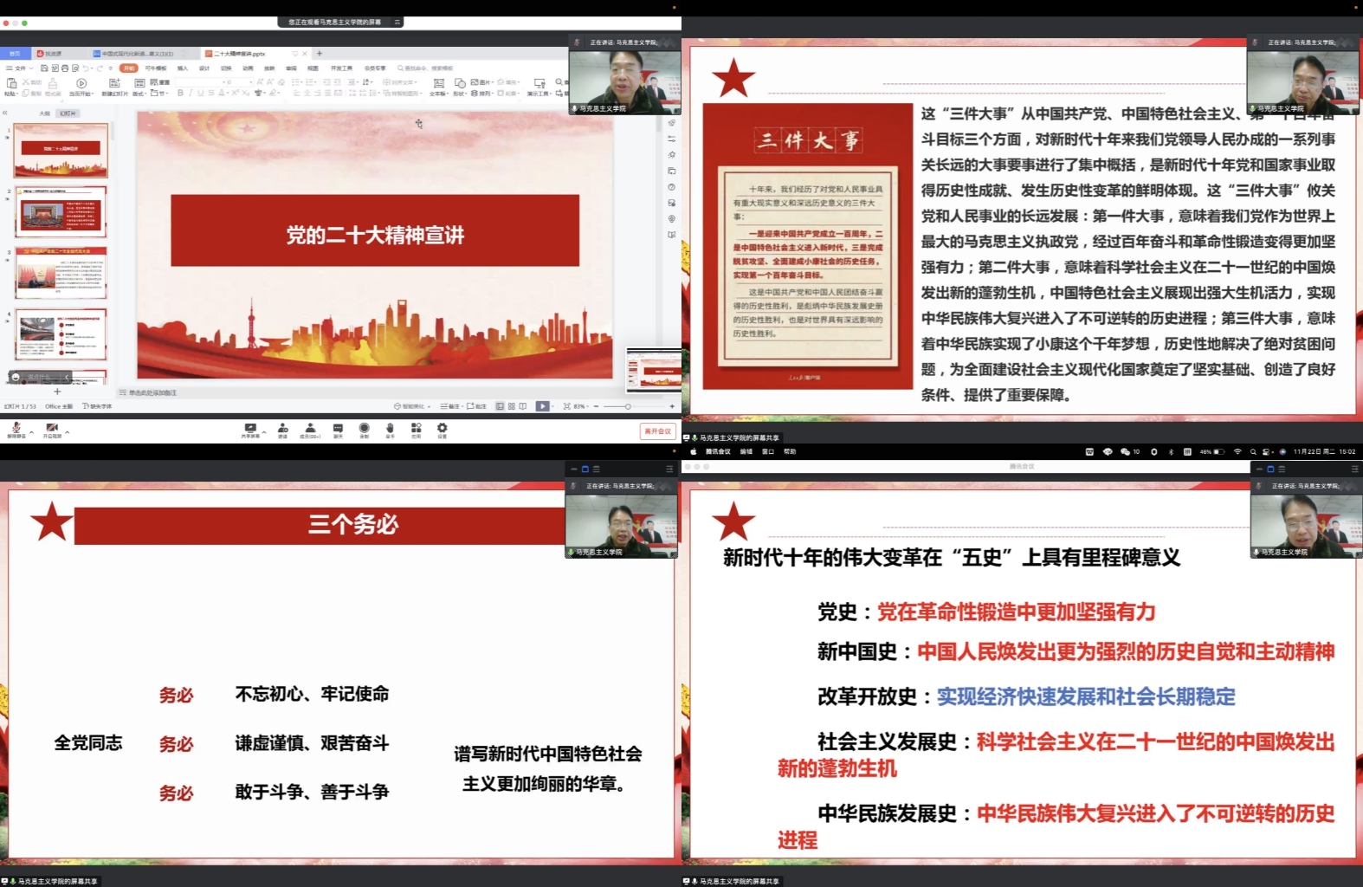Viewport: 1363px width, 887px height.
Task: Switch to the 首页 home tab
Action: pos(15,54)
